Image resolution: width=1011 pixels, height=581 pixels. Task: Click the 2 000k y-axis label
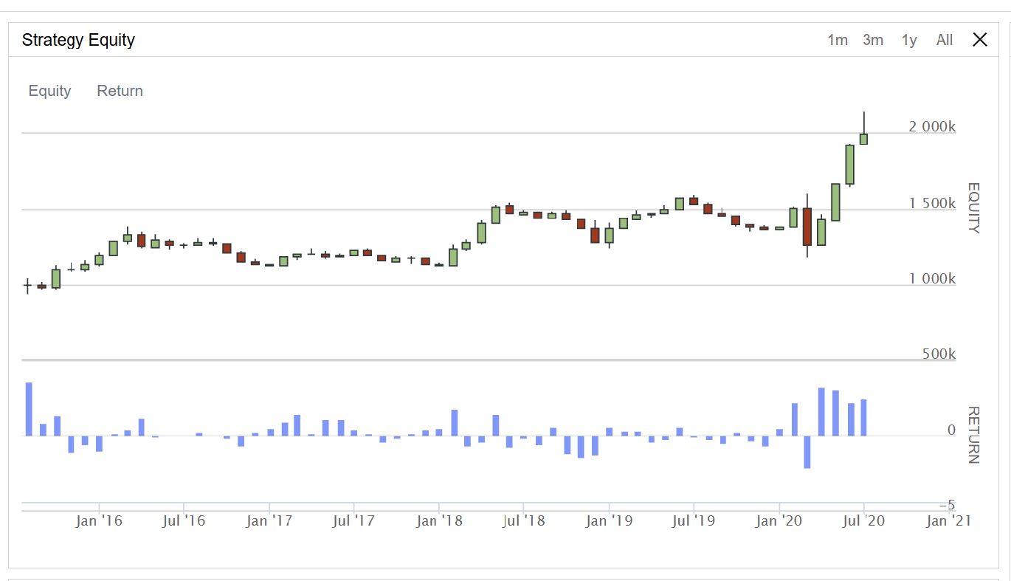(x=931, y=127)
